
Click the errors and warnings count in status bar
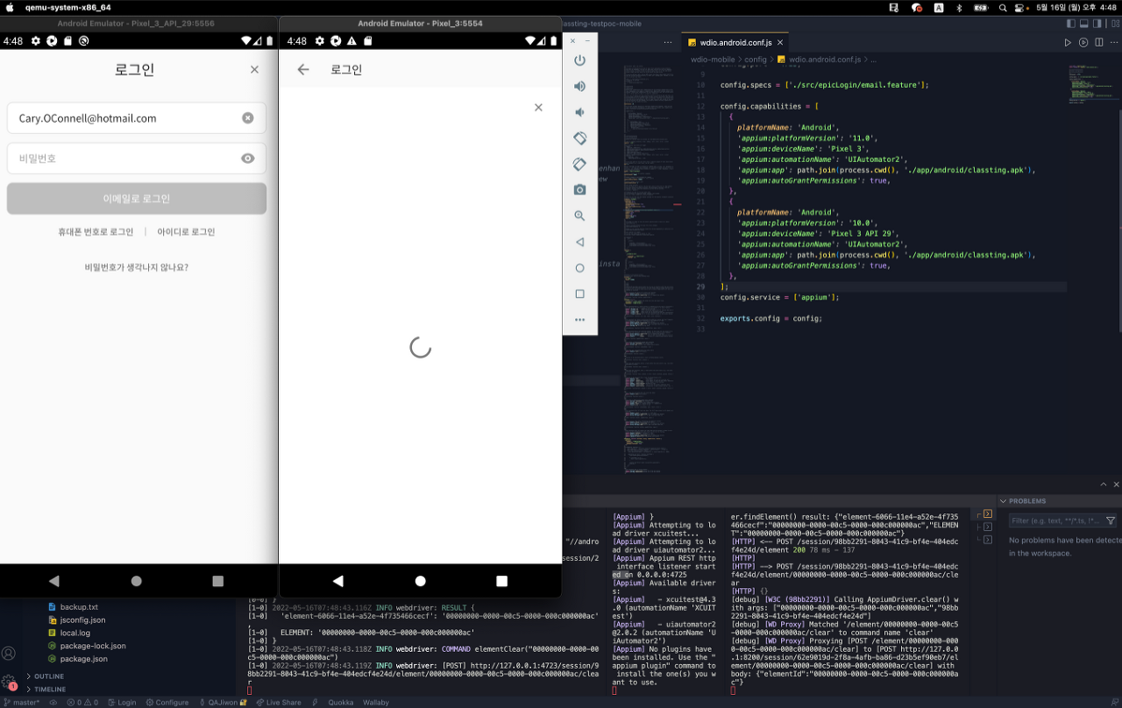point(82,702)
